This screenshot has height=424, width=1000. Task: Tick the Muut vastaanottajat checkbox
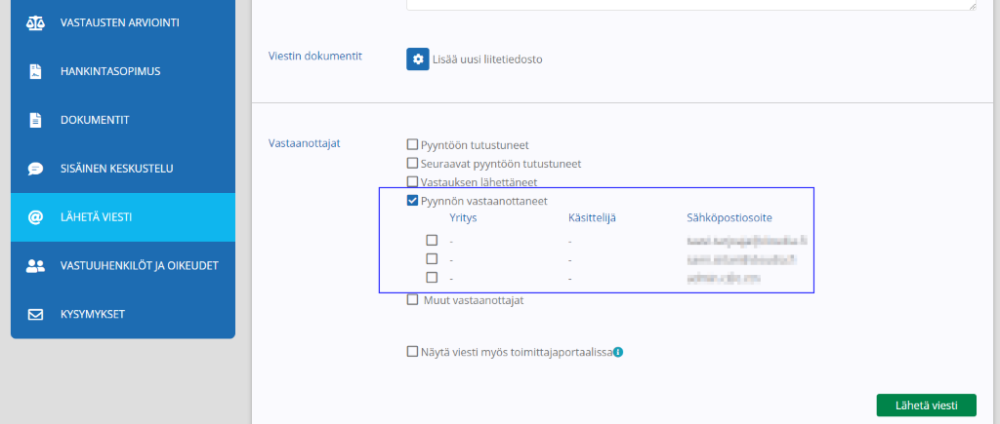point(413,299)
